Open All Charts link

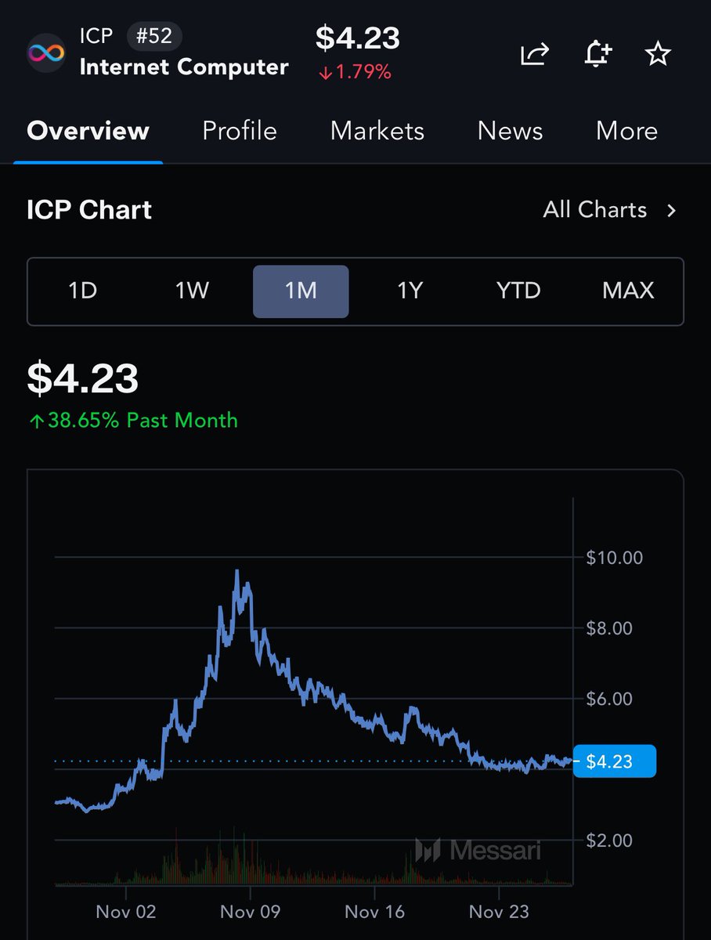pos(595,210)
